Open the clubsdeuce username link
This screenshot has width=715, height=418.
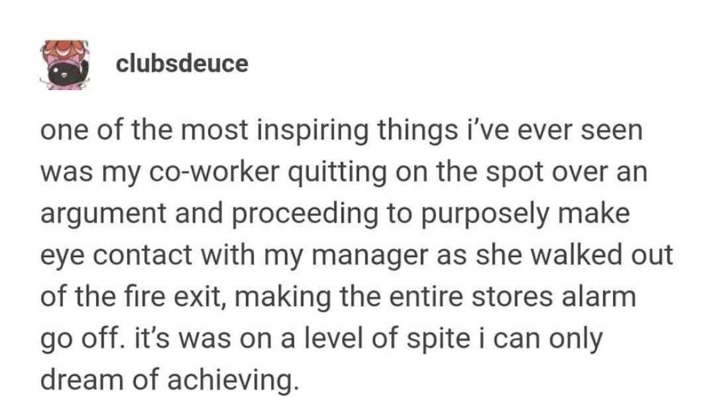tap(181, 64)
